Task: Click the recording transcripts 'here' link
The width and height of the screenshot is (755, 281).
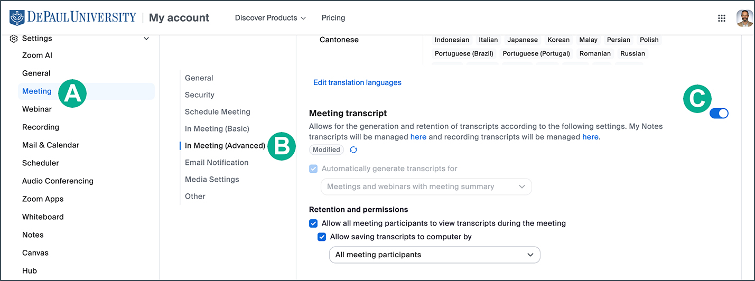Action: point(590,137)
